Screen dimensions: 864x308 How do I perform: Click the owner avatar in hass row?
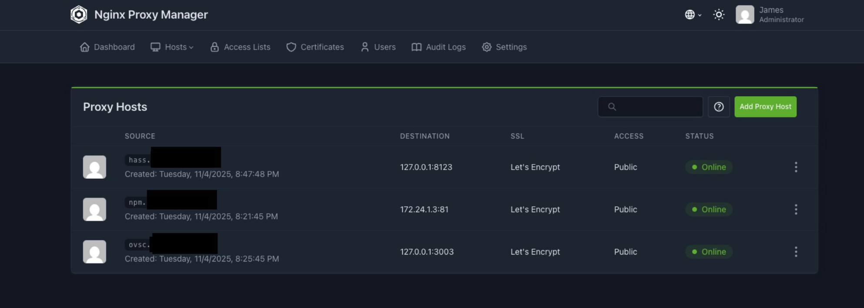[94, 167]
